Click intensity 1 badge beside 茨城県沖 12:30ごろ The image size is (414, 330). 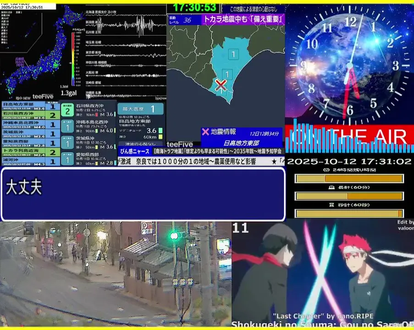pyautogui.click(x=67, y=143)
